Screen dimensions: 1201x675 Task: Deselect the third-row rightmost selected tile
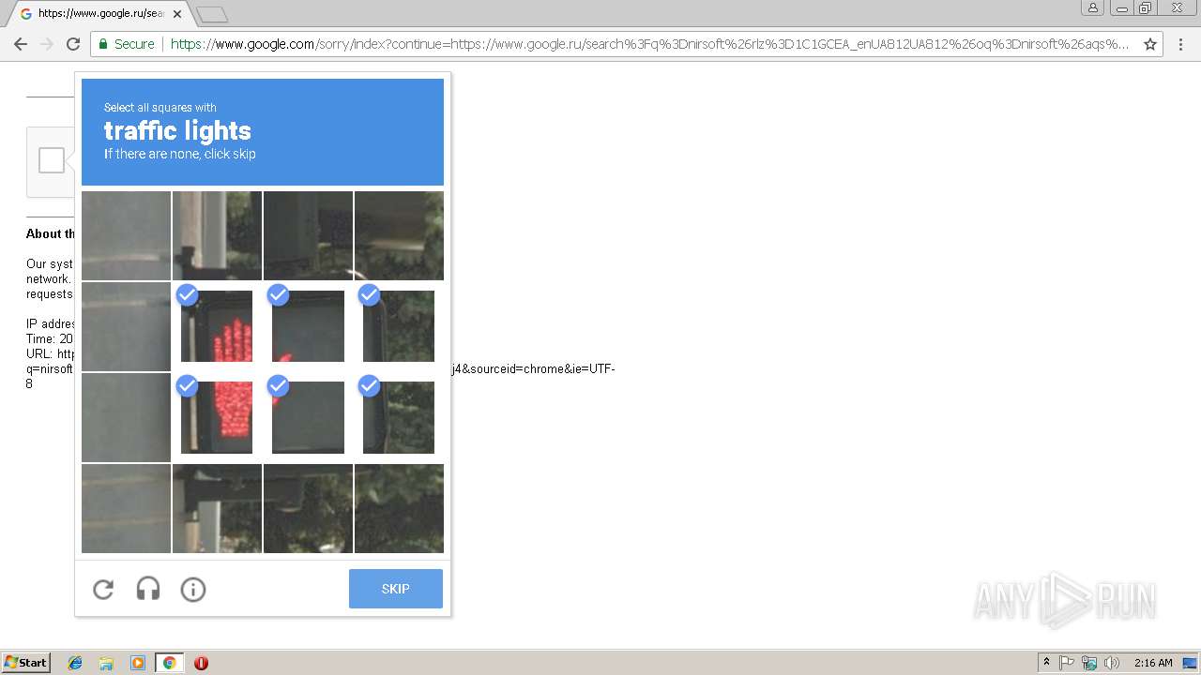point(399,417)
